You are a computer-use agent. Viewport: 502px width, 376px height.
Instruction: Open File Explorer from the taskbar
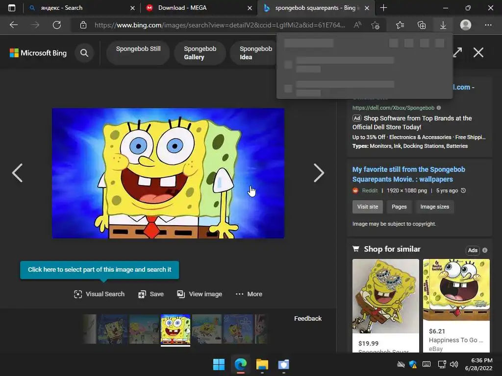click(x=262, y=364)
